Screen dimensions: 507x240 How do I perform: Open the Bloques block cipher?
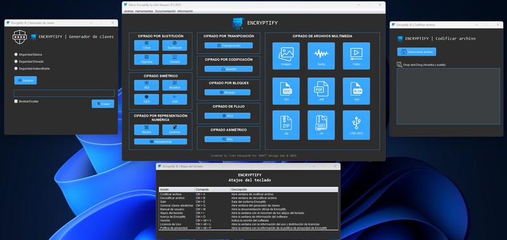point(228,92)
